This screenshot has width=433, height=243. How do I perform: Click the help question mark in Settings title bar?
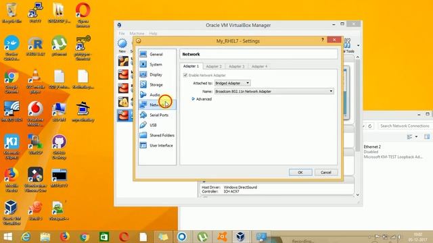coord(322,40)
